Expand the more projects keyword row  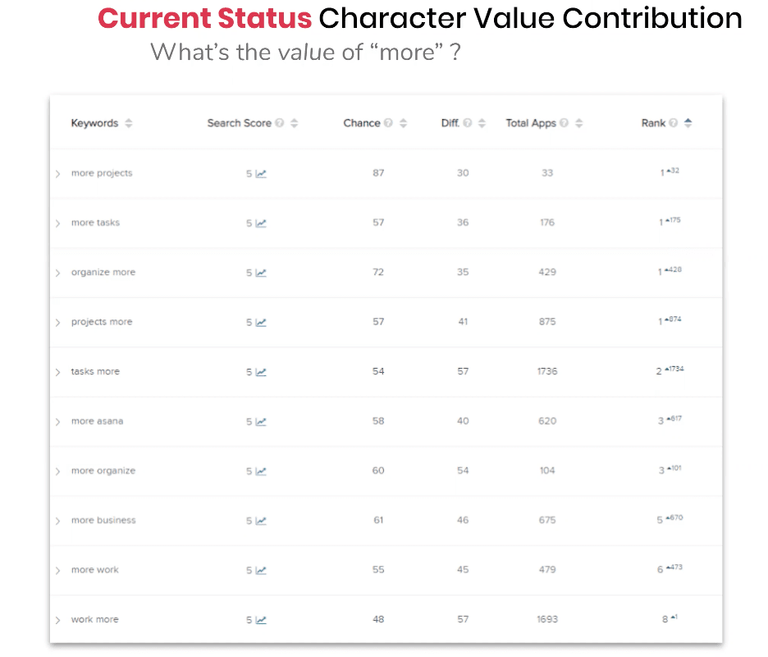tap(58, 174)
